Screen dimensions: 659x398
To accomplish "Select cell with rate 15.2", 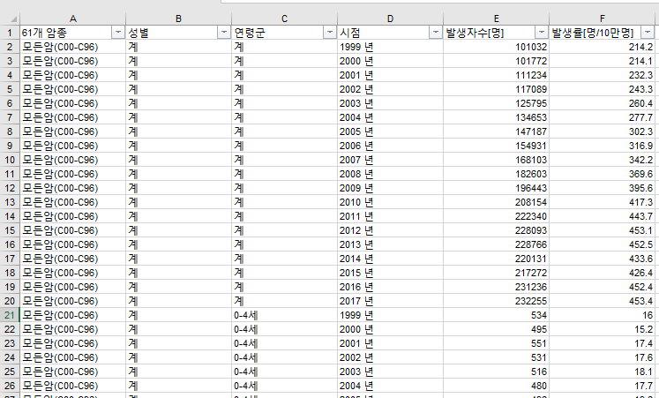I will click(x=603, y=329).
